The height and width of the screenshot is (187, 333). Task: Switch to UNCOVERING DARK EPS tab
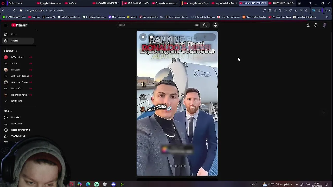click(105, 3)
